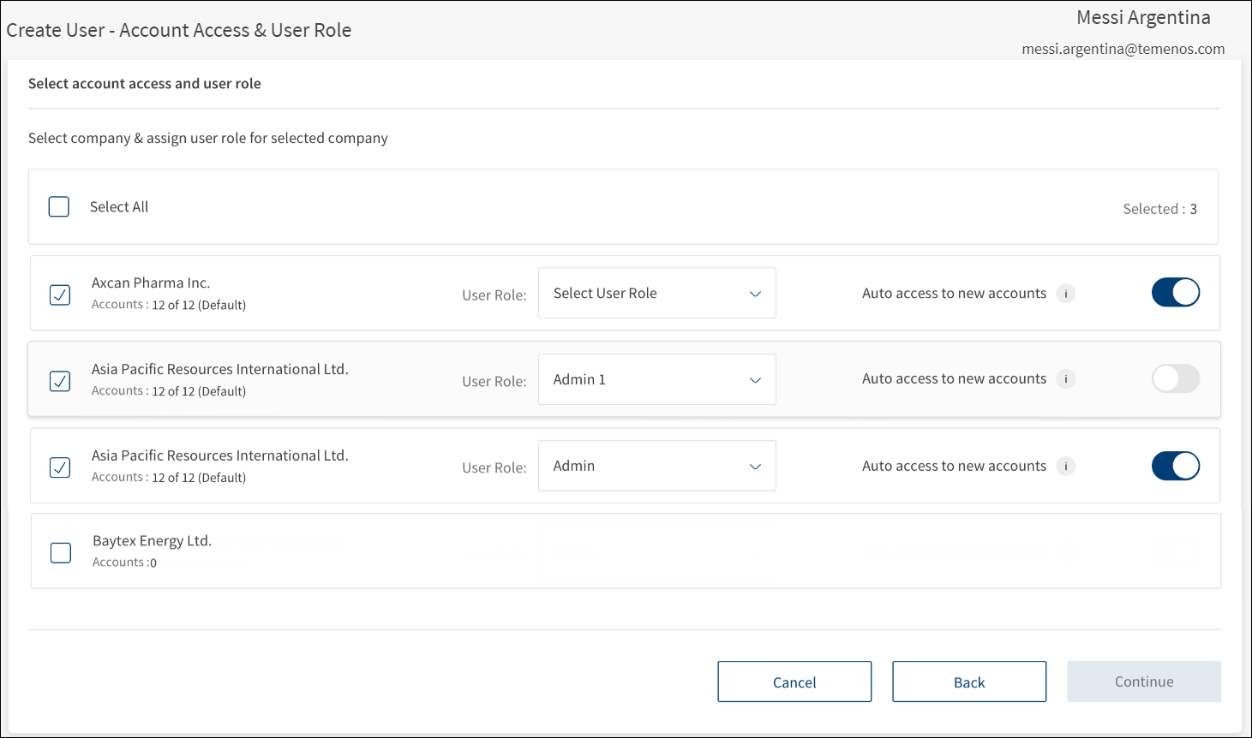Tick the Baytex Energy Ltd. checkbox

(61, 553)
